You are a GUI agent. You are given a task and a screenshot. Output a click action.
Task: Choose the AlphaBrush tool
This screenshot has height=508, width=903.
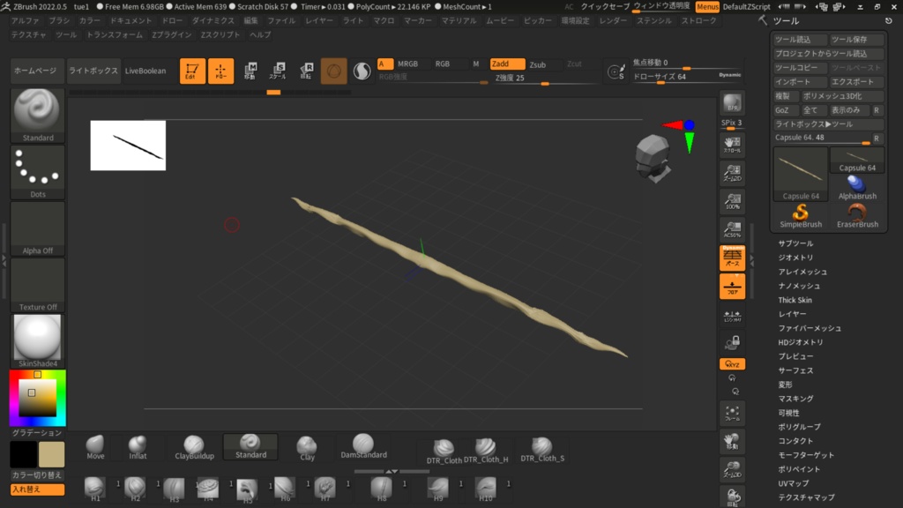tap(857, 187)
